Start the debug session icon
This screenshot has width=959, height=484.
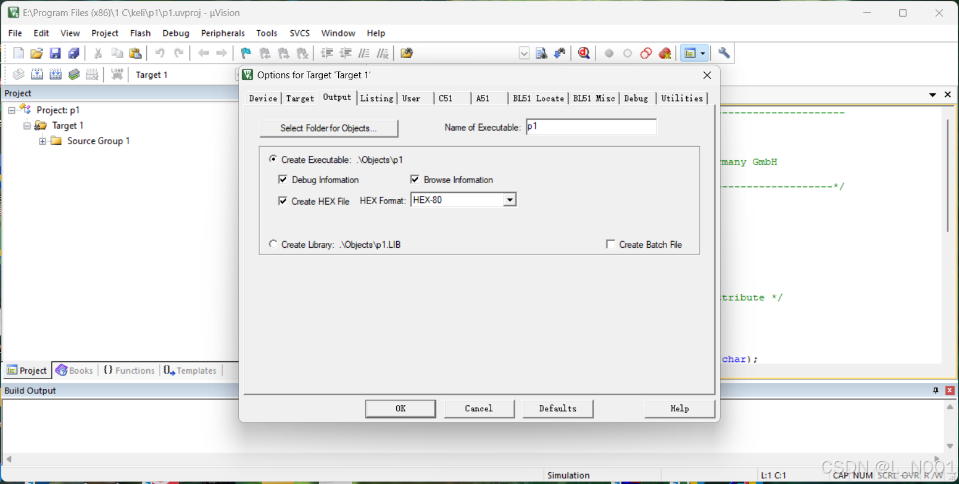tap(584, 53)
